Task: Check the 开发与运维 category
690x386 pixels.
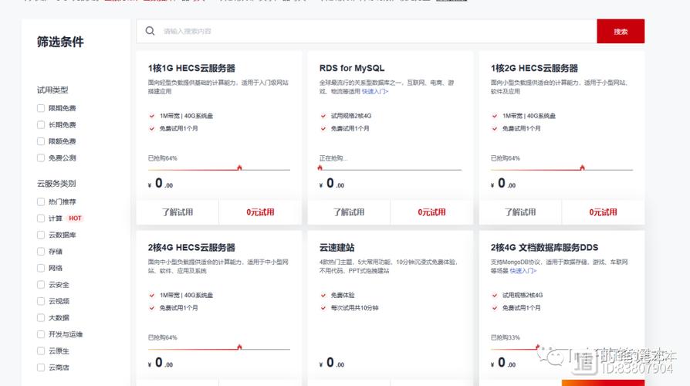Action: 41,334
